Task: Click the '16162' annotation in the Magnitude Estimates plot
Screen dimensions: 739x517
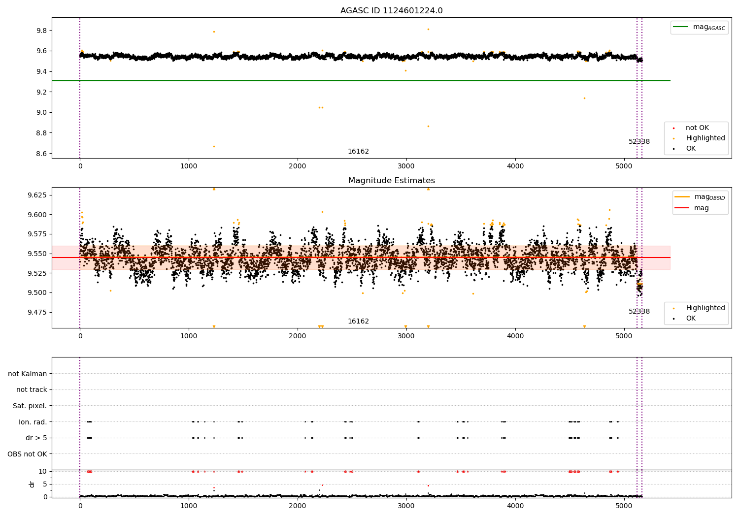Action: click(x=358, y=321)
